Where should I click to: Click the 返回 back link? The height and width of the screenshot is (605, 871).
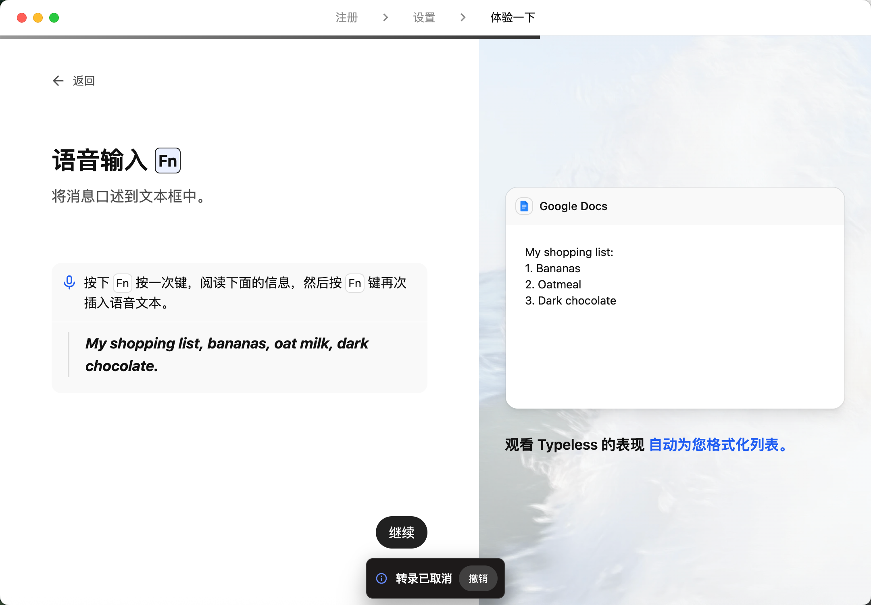83,81
